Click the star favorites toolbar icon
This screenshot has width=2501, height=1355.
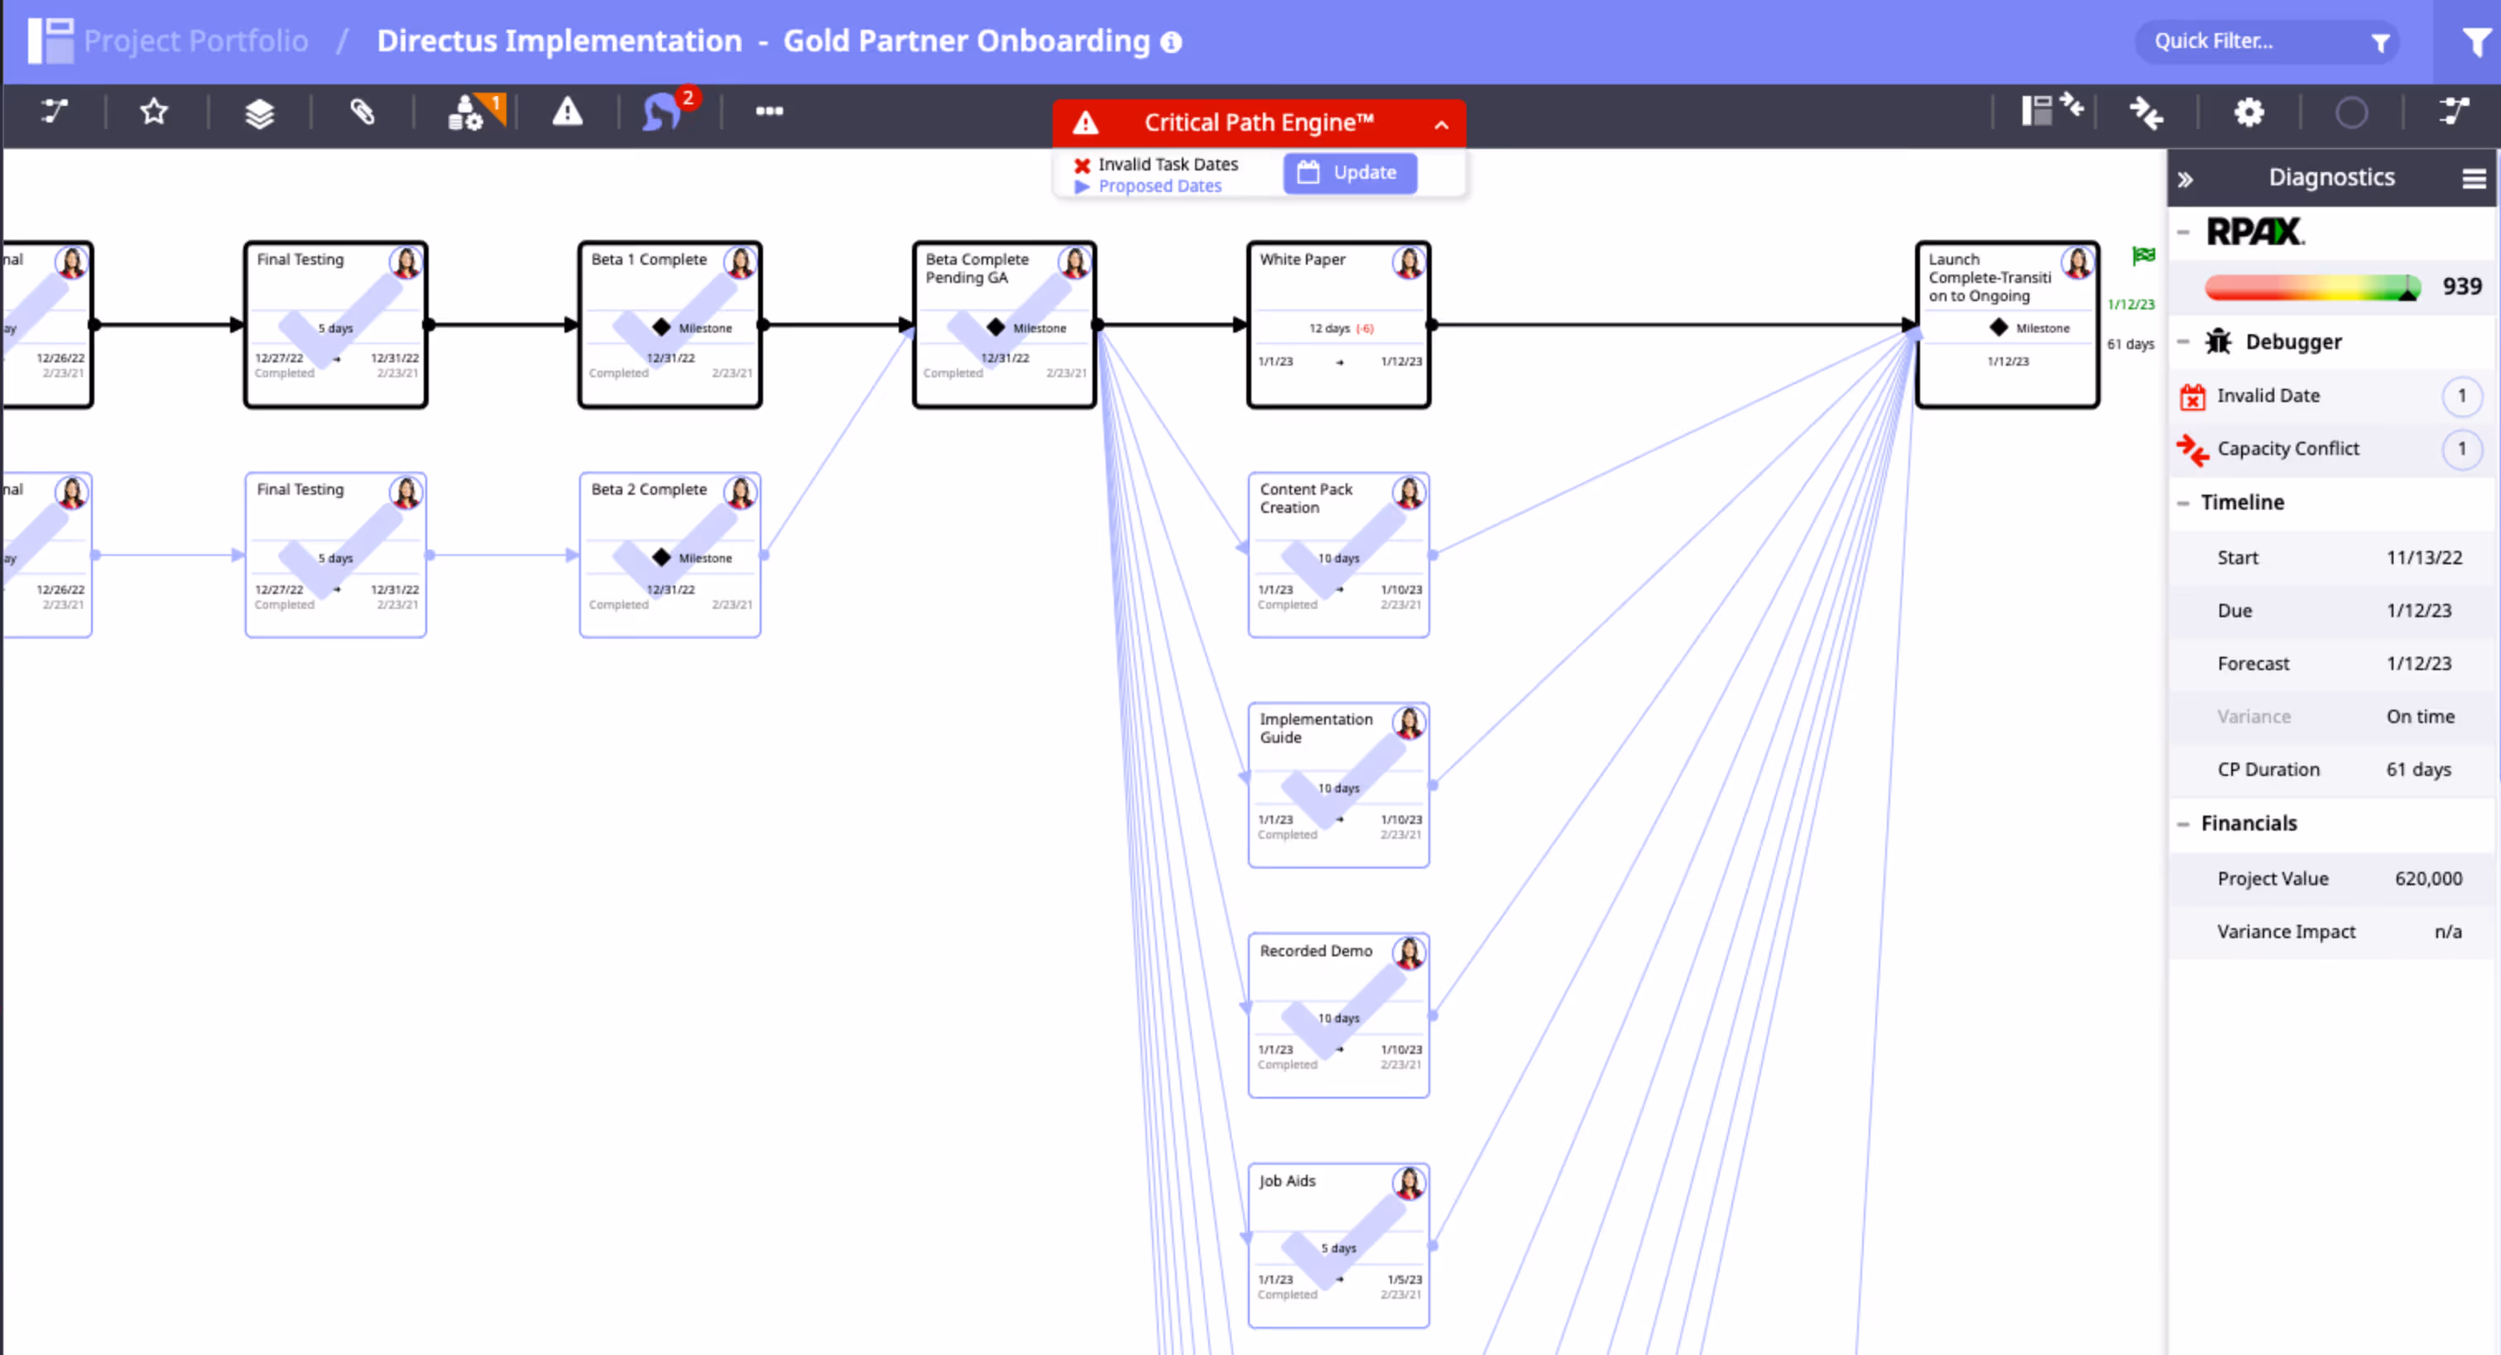click(155, 112)
